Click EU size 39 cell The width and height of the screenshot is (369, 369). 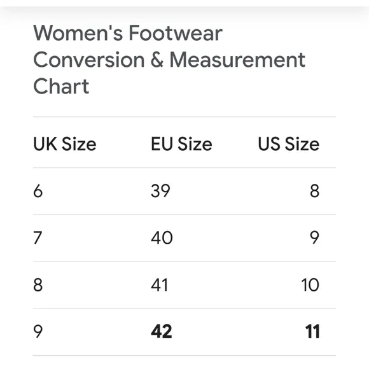[160, 191]
